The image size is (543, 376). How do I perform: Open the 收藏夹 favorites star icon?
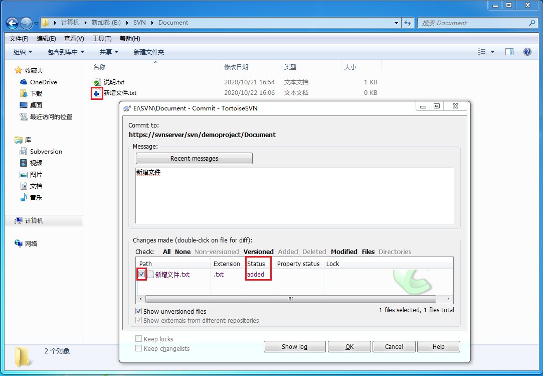tap(19, 70)
